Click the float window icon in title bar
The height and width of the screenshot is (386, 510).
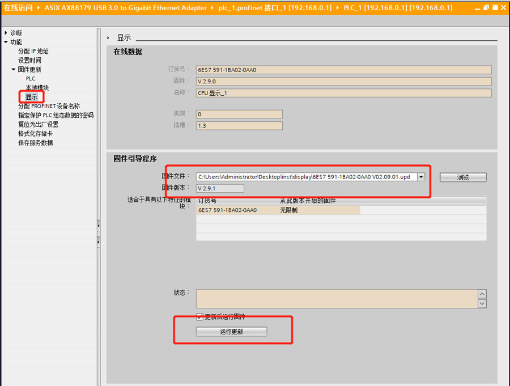[486, 7]
